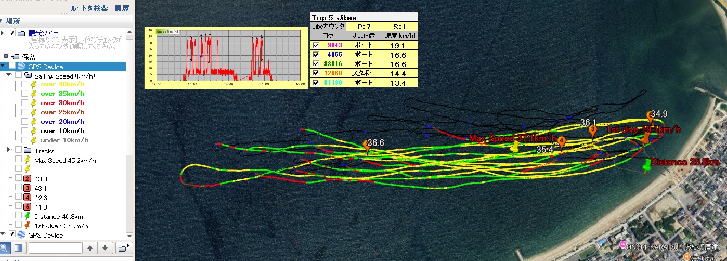The height and width of the screenshot is (261, 727).
Task: Open the 履歴 tab
Action: tap(122, 8)
